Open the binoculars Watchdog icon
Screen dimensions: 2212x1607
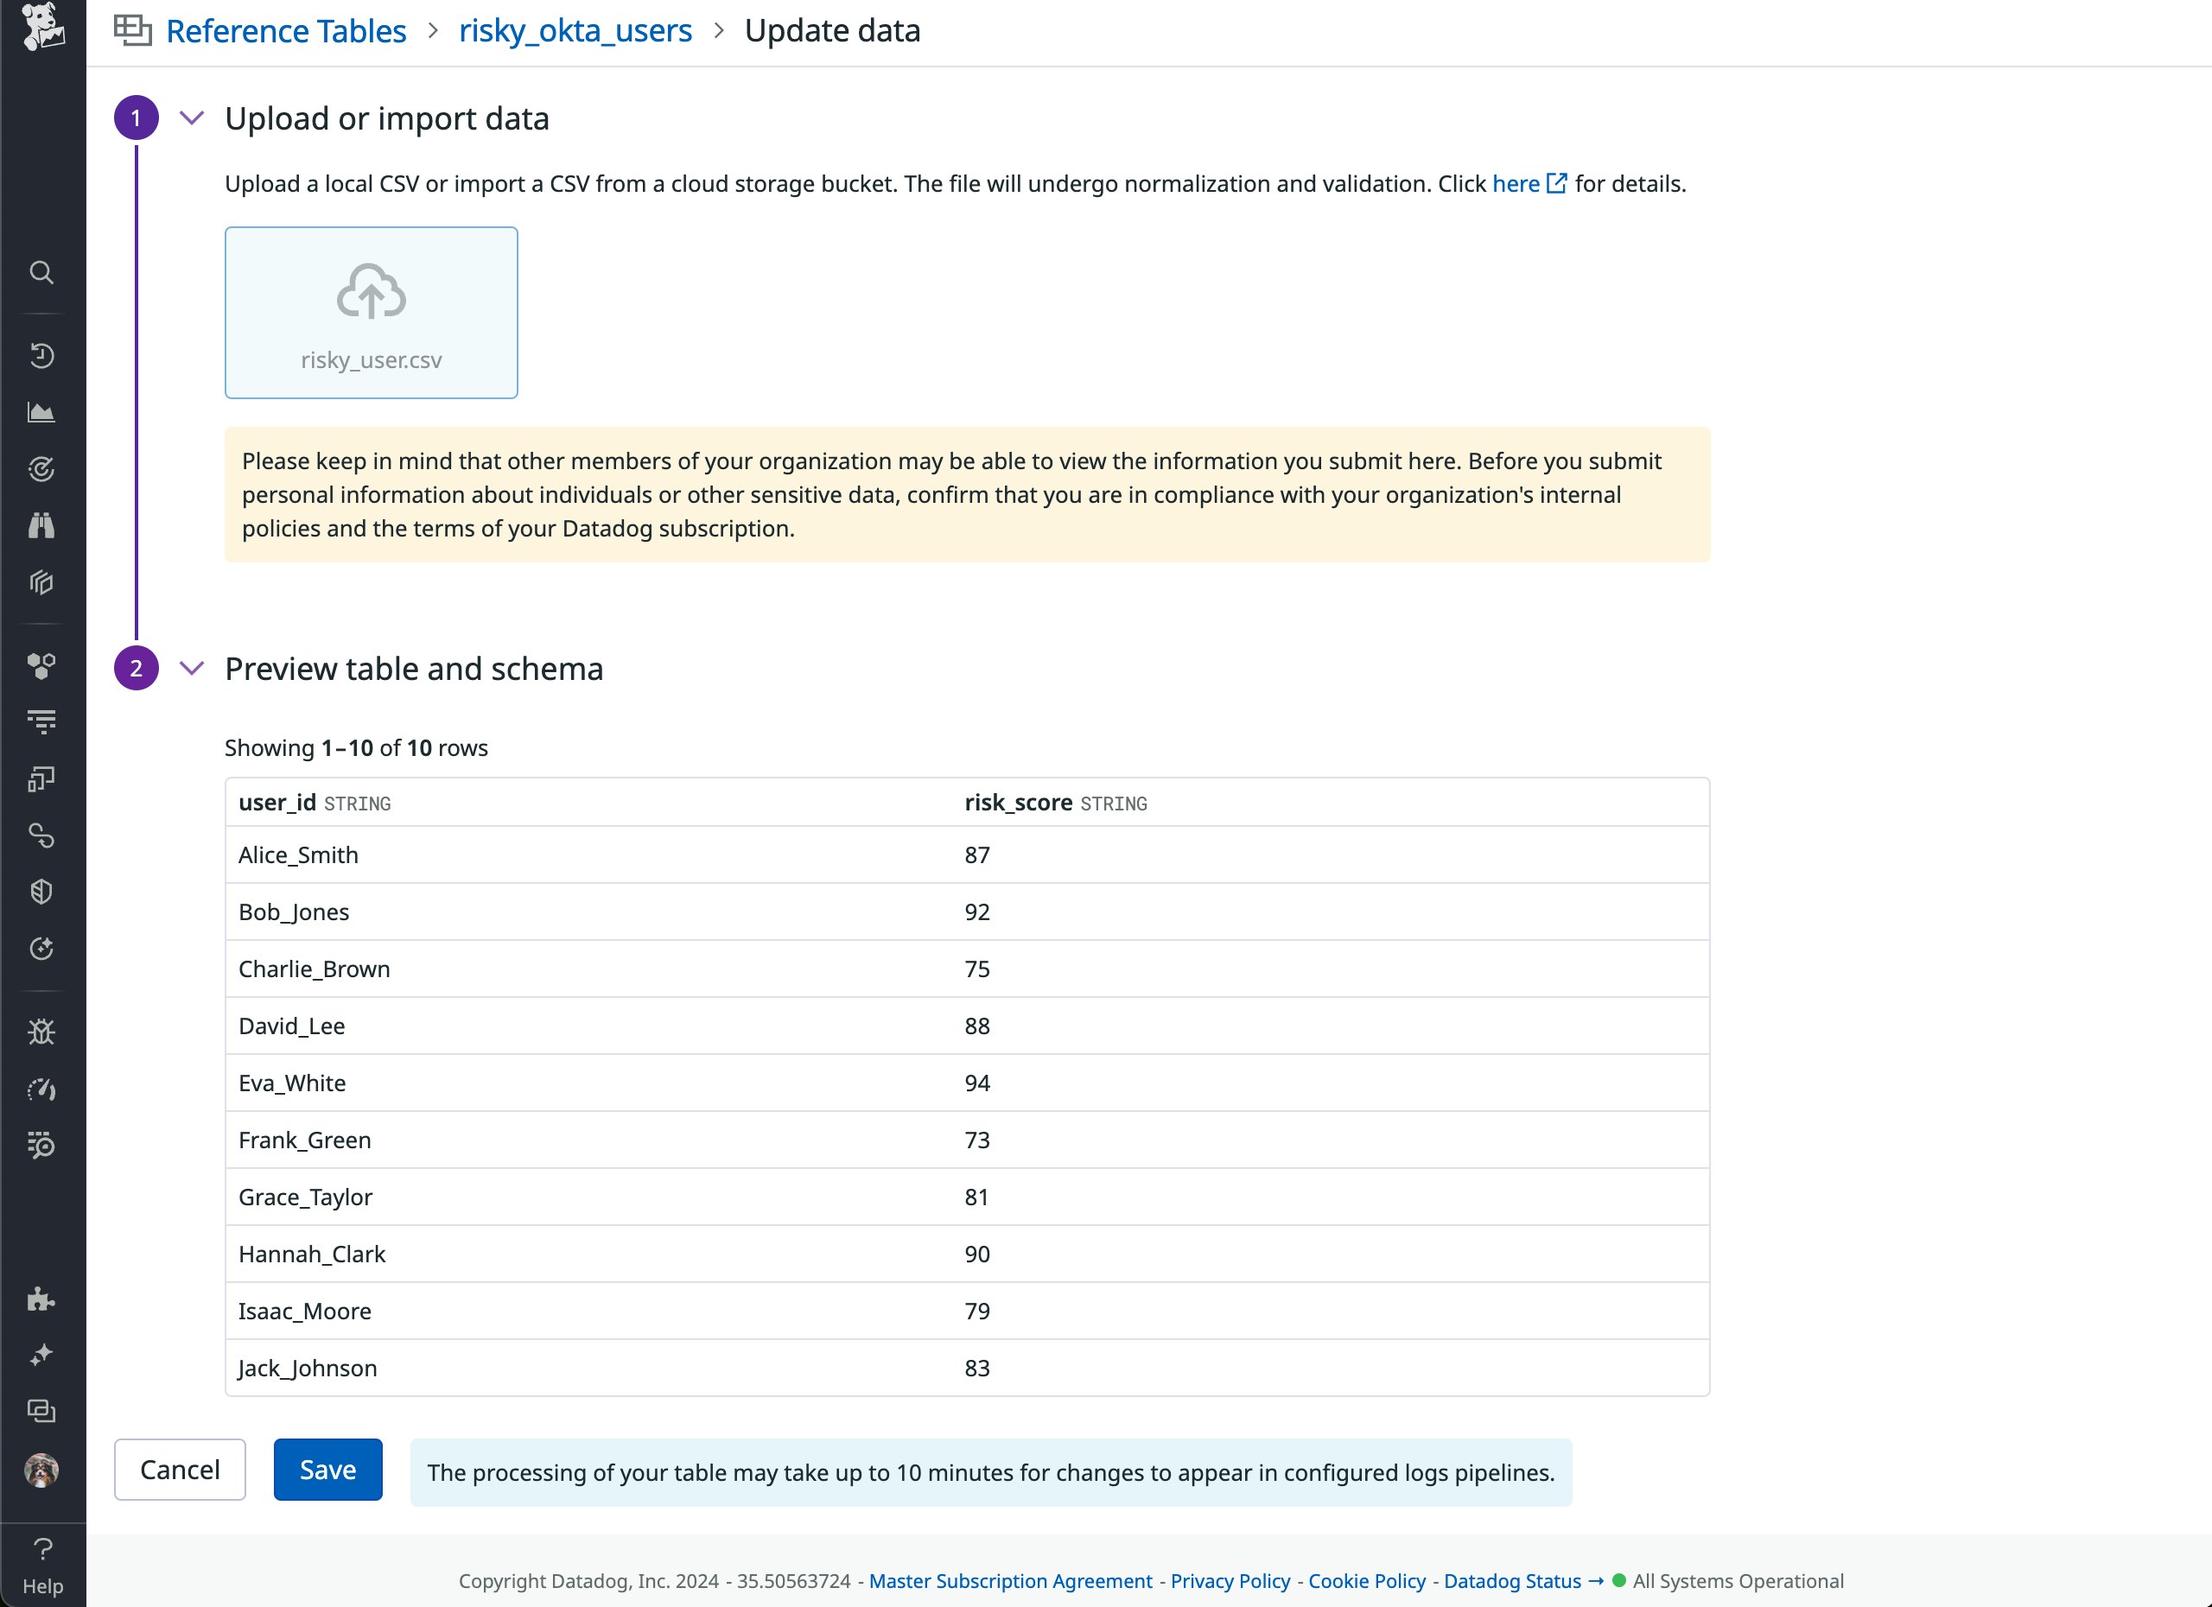(42, 524)
